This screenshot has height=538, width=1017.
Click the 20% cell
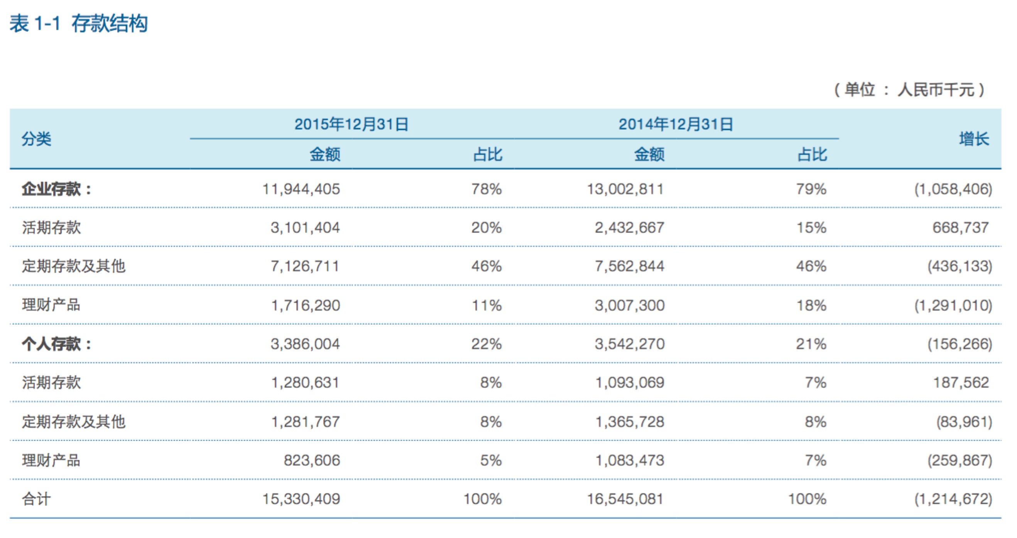(487, 228)
